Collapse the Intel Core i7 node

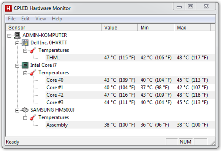17,66
